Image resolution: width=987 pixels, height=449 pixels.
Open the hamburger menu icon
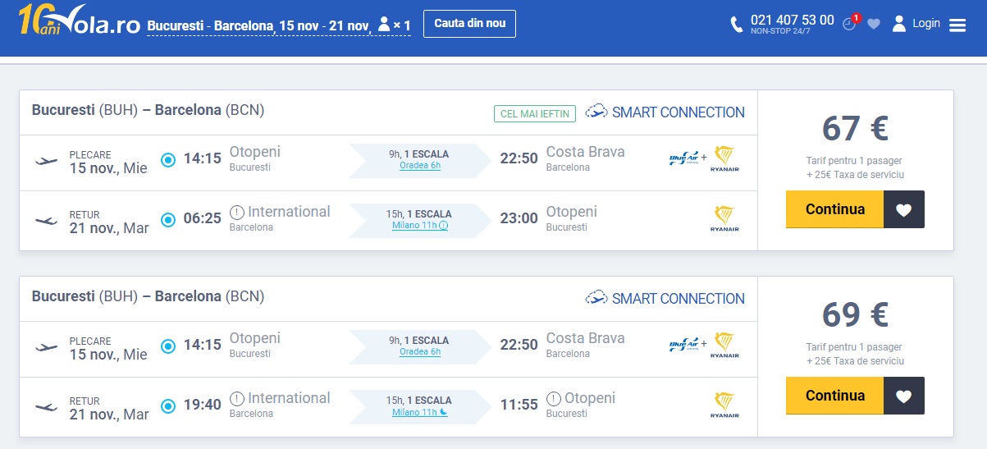point(957,25)
